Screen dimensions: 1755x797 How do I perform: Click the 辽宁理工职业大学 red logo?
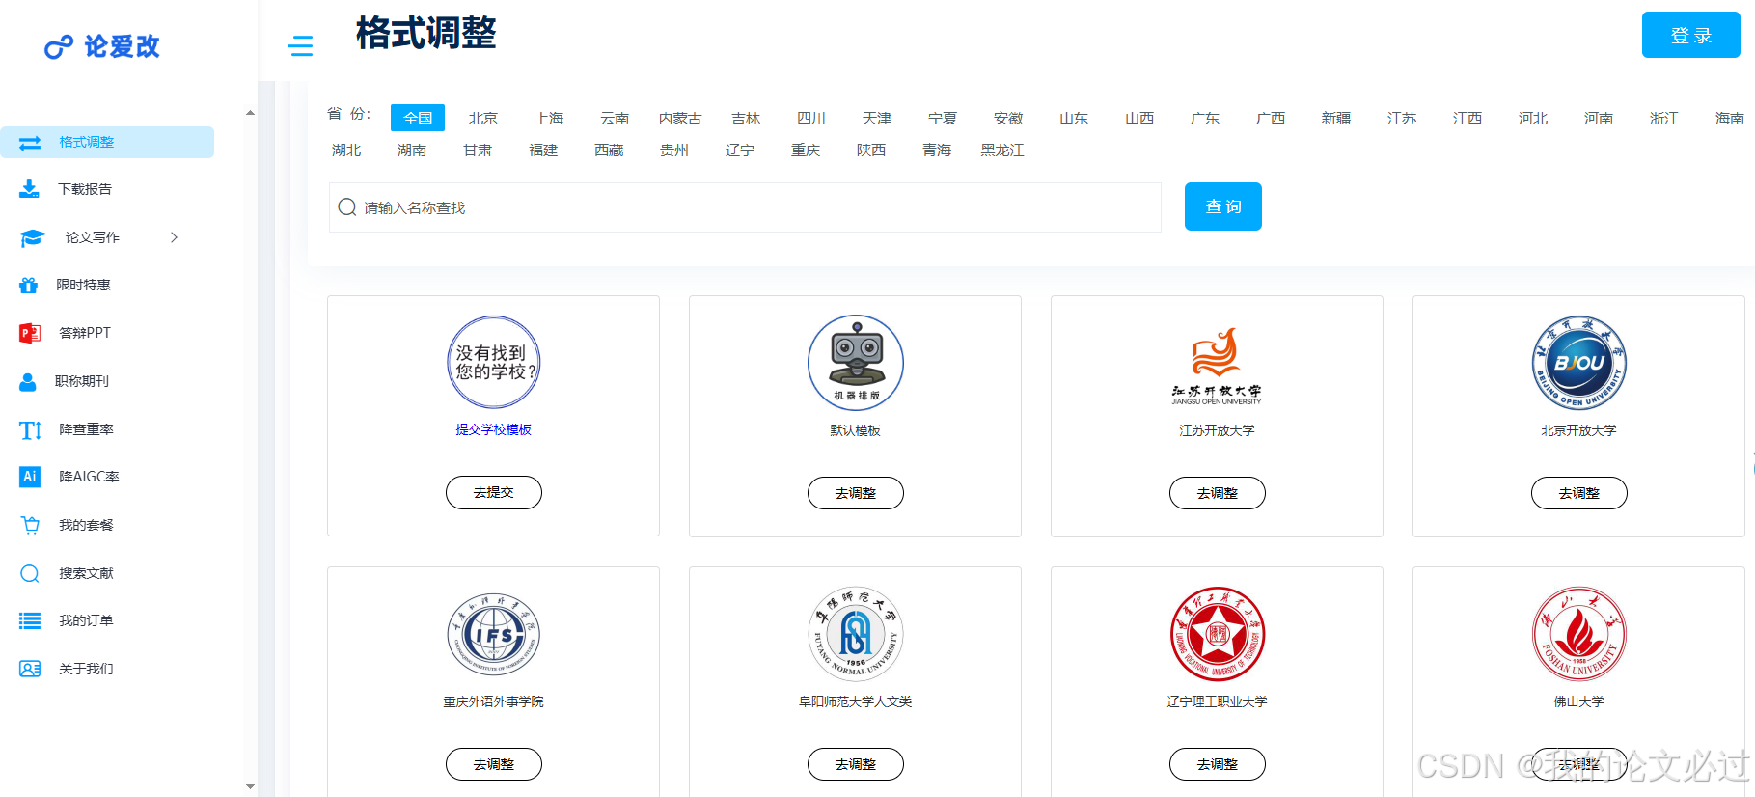(1218, 634)
